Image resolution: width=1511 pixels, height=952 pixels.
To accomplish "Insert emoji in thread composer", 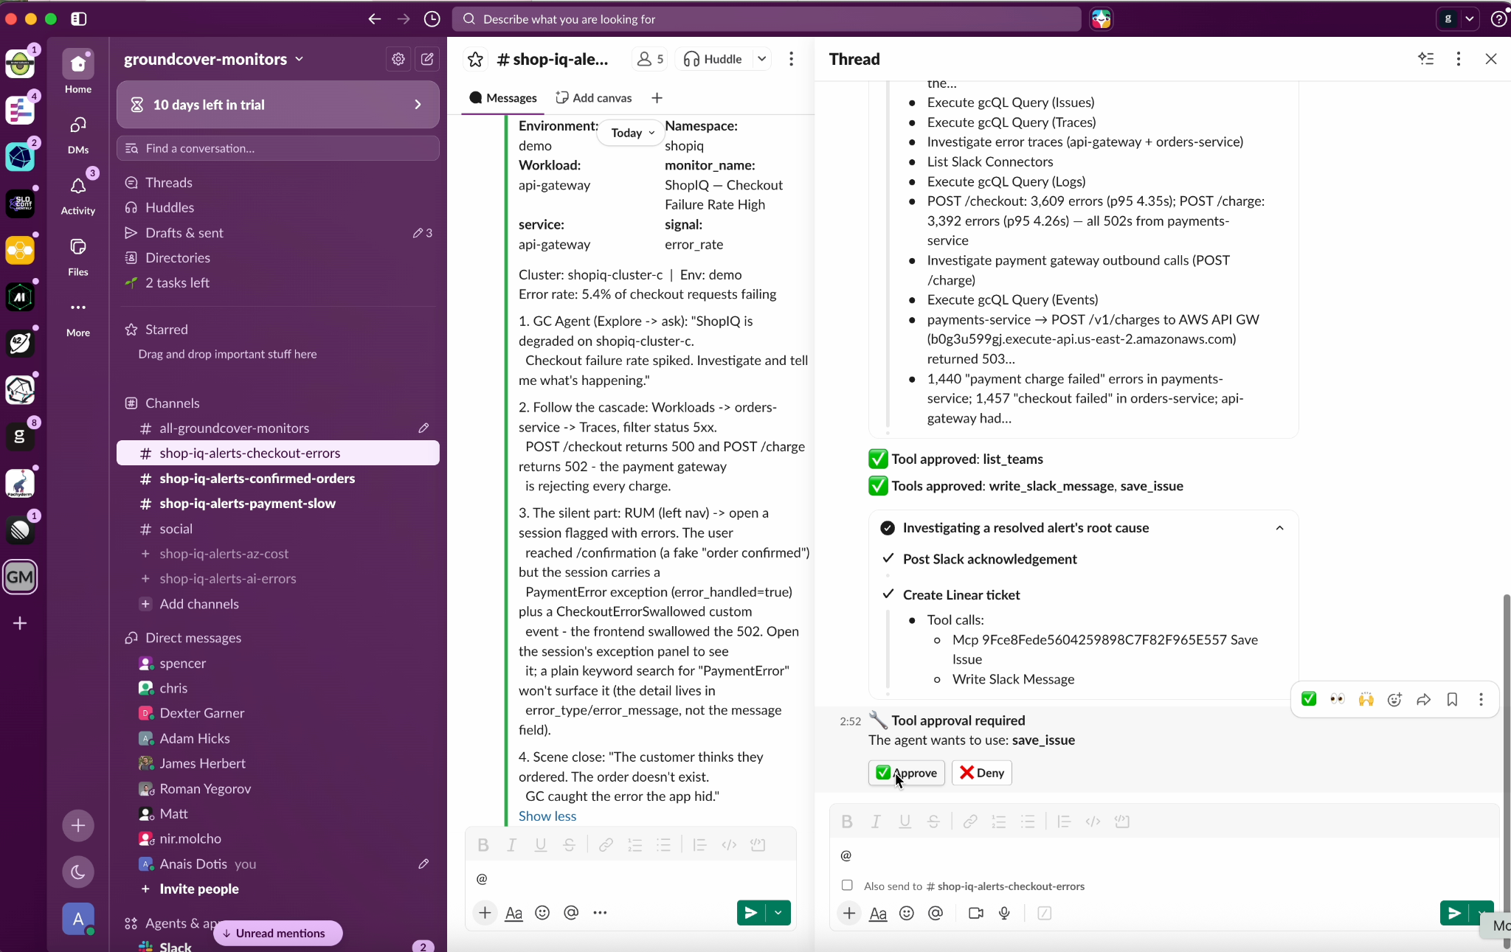I will (907, 913).
